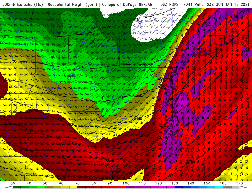This screenshot has height=189, width=252.
Task: Click the "06Z RDPS" model run label
Action: point(169,5)
